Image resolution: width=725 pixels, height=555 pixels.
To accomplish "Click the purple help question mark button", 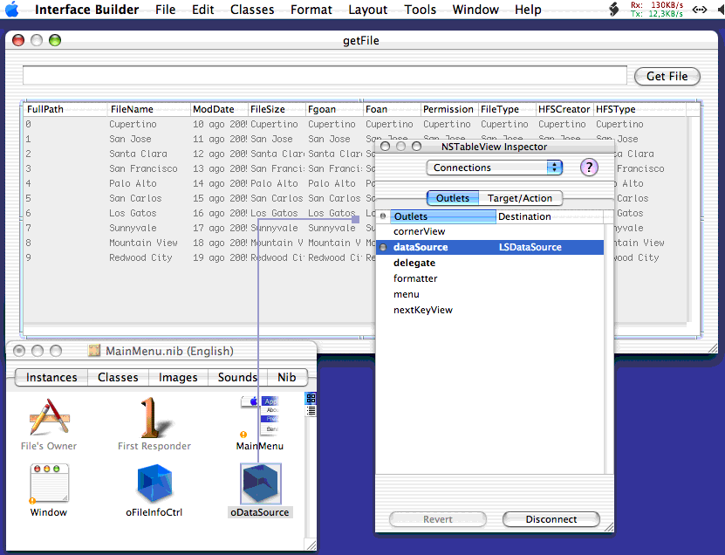I will [x=589, y=168].
